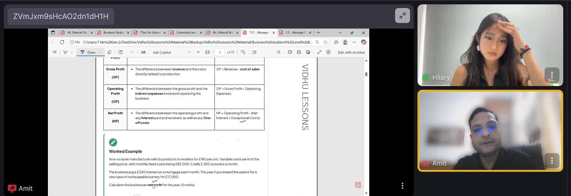Click the PDF vertical scrollbar thumb
The image size is (571, 196).
pos(366,74)
